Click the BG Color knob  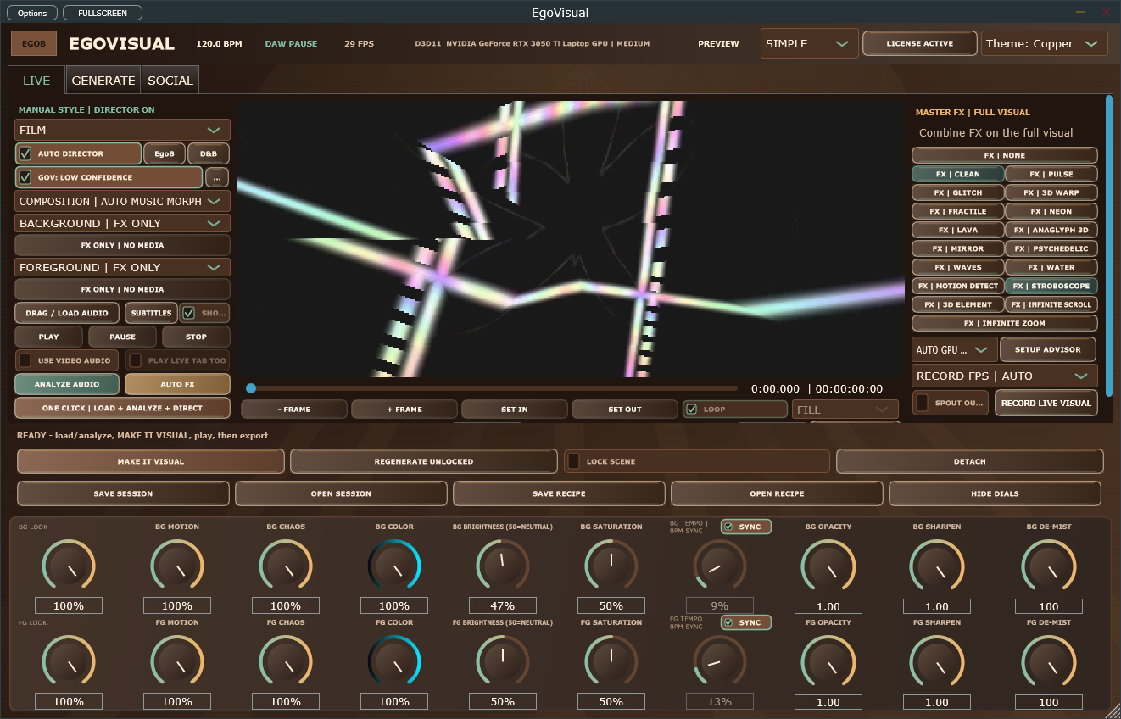tap(394, 565)
